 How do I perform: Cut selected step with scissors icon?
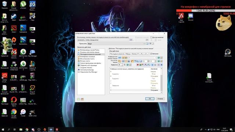[159, 65]
